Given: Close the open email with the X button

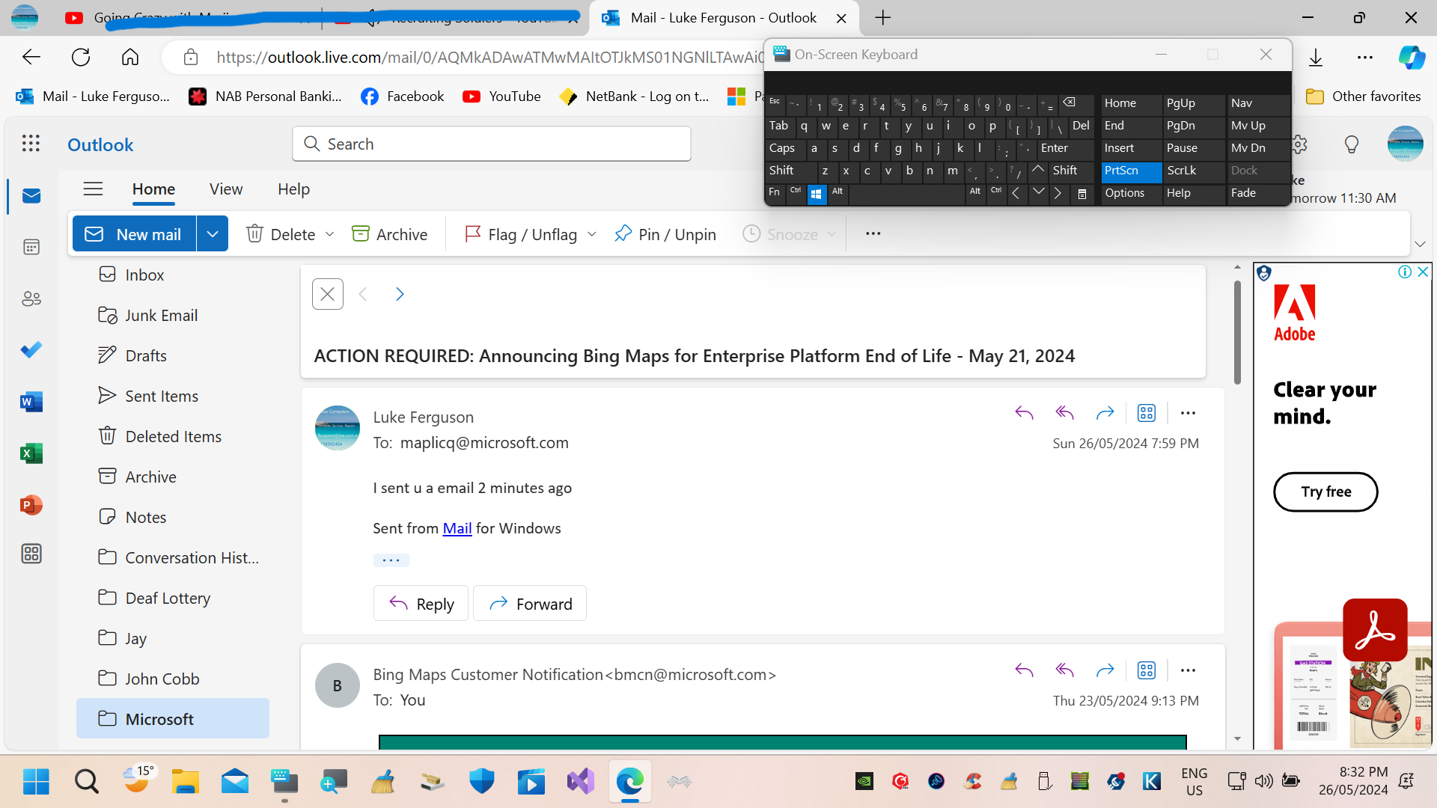Looking at the screenshot, I should click(x=328, y=294).
